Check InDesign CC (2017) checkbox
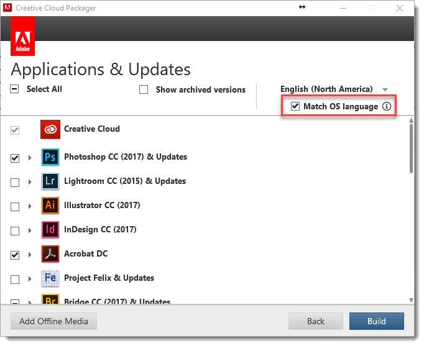This screenshot has width=424, height=346. point(15,231)
